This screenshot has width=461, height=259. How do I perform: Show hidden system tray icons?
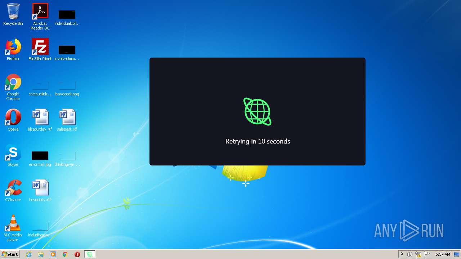[402, 254]
